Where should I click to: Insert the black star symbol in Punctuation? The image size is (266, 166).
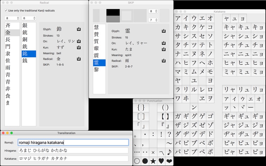(153, 161)
